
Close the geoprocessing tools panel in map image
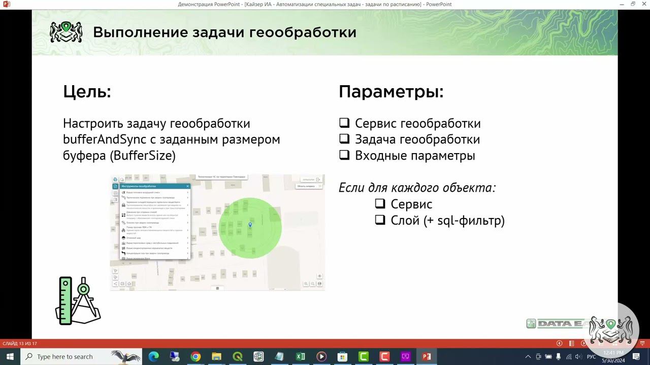[187, 186]
